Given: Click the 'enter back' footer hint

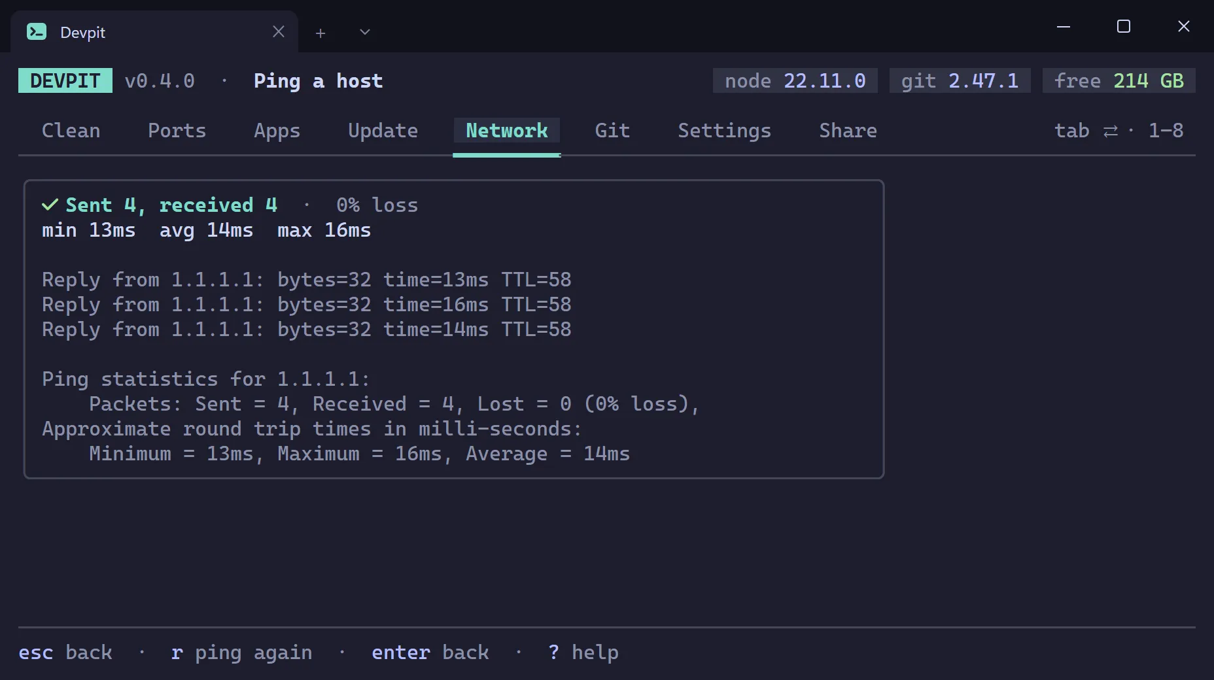Looking at the screenshot, I should [x=430, y=653].
